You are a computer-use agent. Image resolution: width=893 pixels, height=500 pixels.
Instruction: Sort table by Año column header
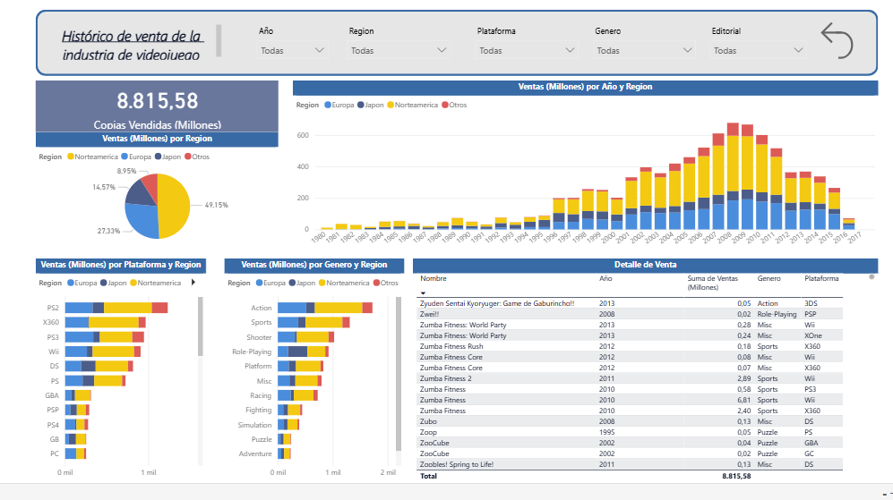point(605,279)
